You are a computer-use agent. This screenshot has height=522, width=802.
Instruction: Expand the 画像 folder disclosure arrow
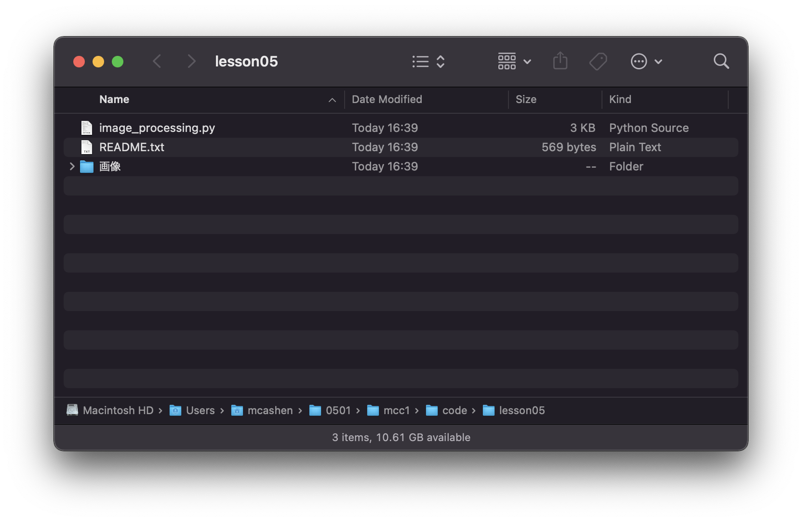tap(72, 166)
